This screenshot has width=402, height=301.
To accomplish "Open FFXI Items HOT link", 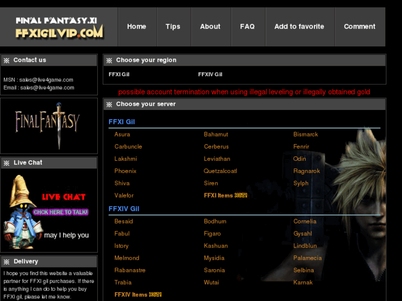I will coord(226,196).
